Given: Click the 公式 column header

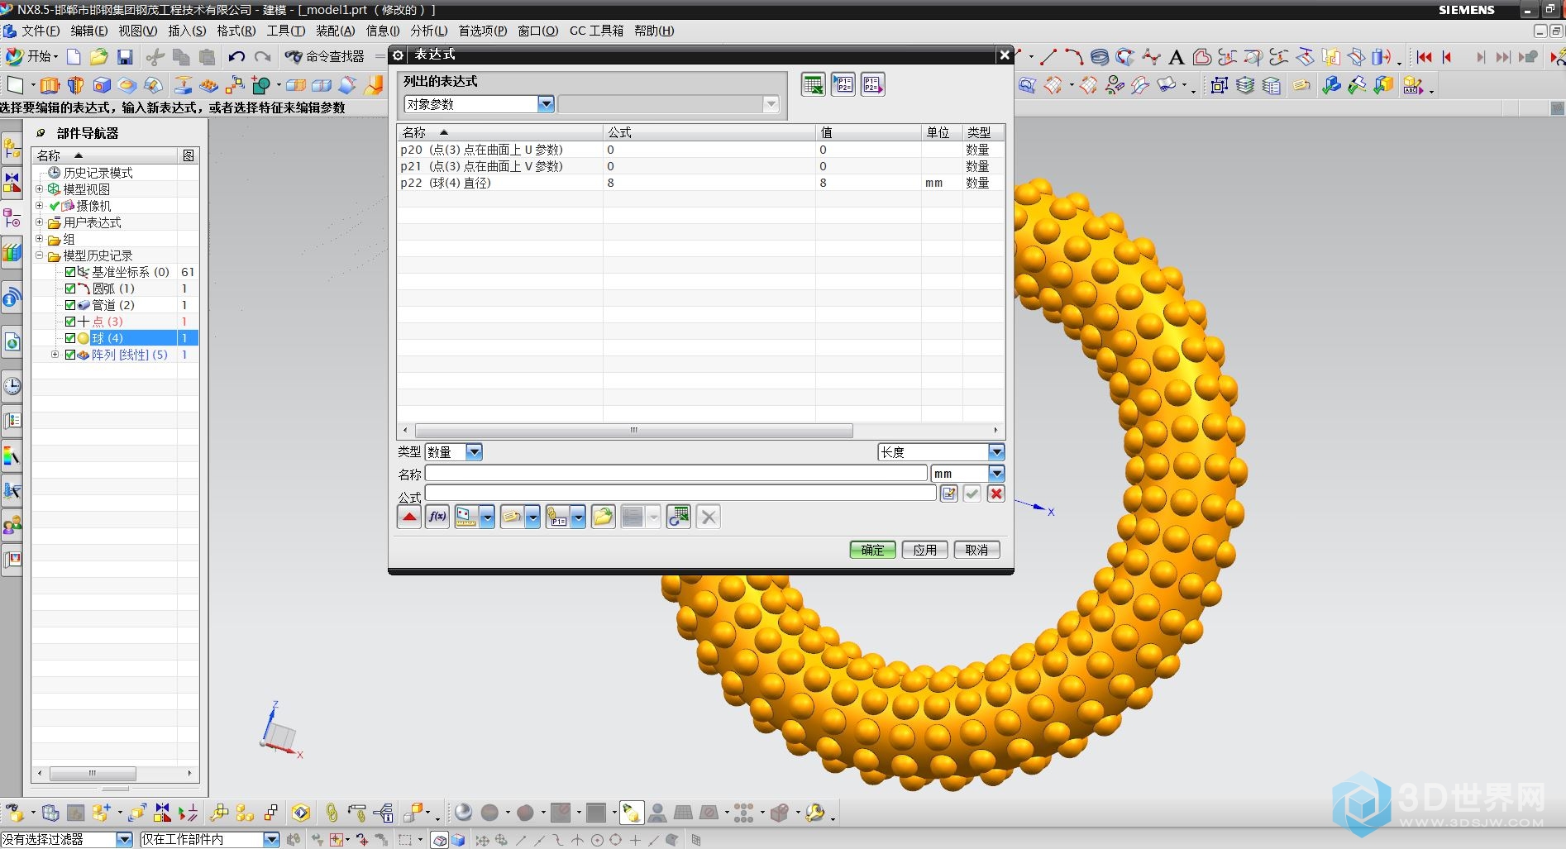Looking at the screenshot, I should (x=709, y=132).
